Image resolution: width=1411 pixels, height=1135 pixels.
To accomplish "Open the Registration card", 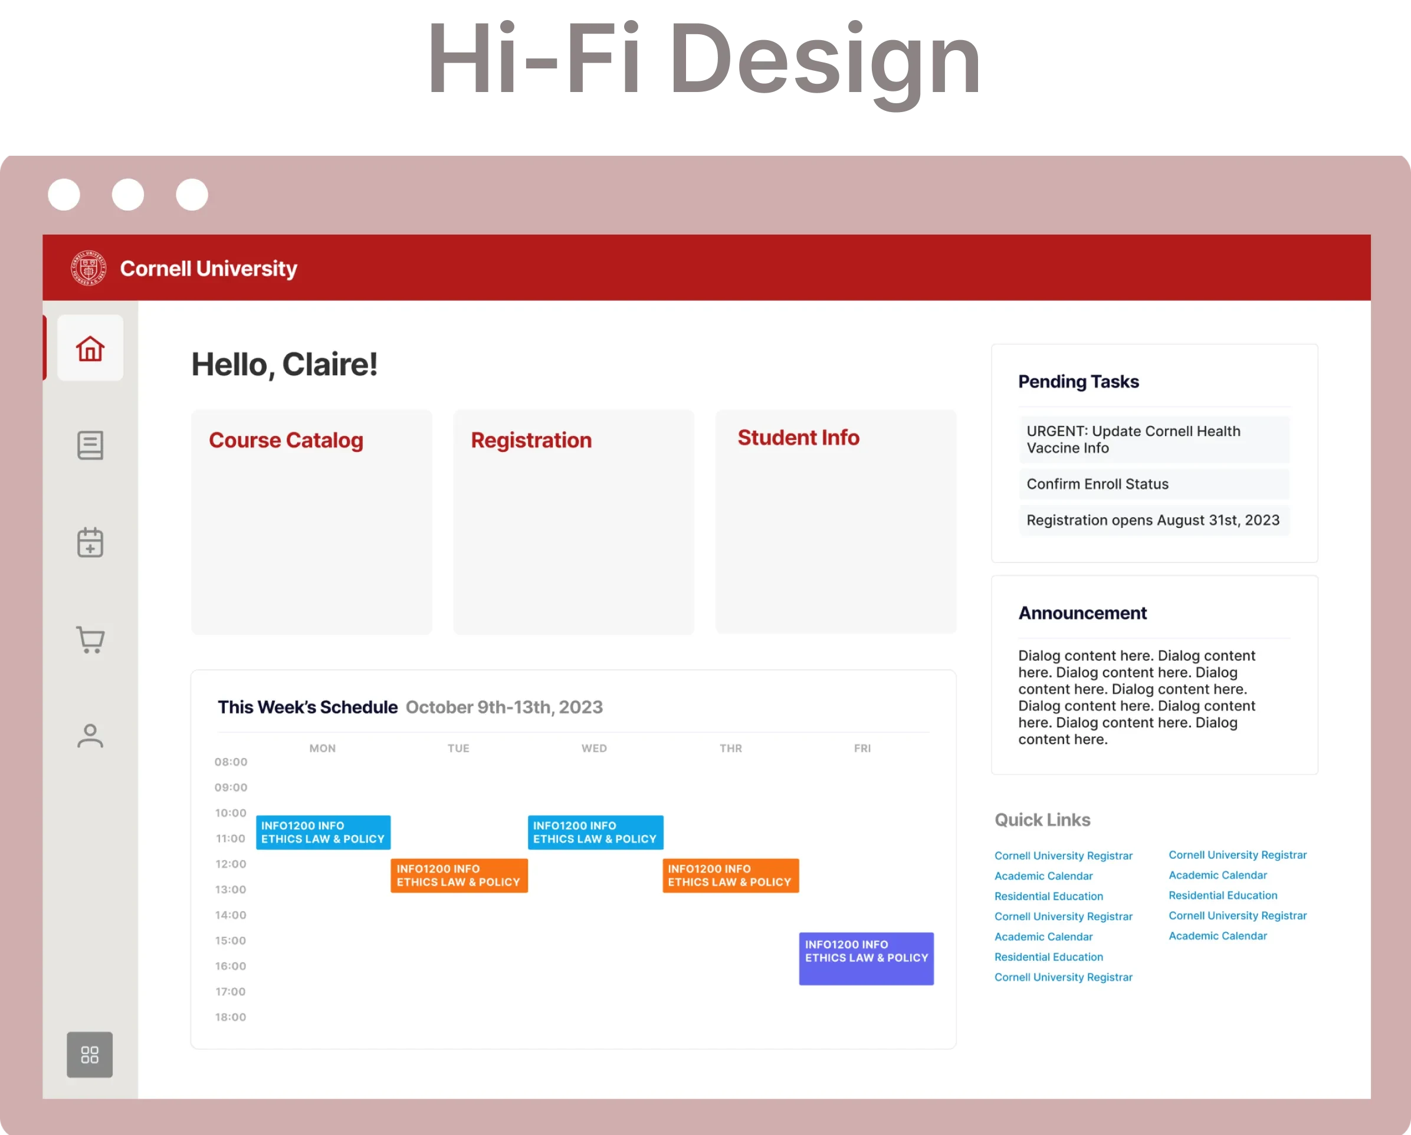I will point(574,522).
